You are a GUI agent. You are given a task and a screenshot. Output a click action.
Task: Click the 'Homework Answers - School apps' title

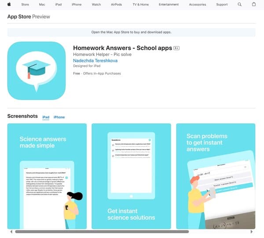(123, 48)
